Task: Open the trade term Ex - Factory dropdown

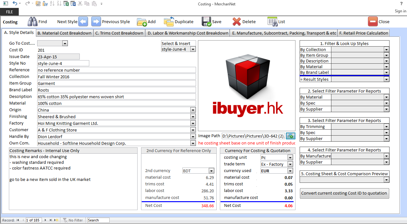Action: [x=290, y=164]
